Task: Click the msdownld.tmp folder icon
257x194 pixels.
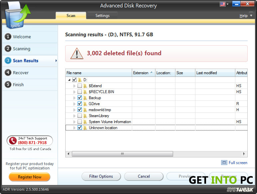Action: pos(85,110)
